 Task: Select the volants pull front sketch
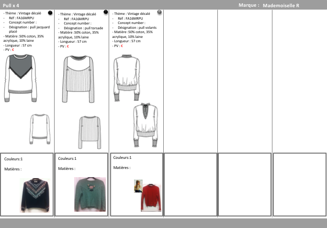click(126, 78)
